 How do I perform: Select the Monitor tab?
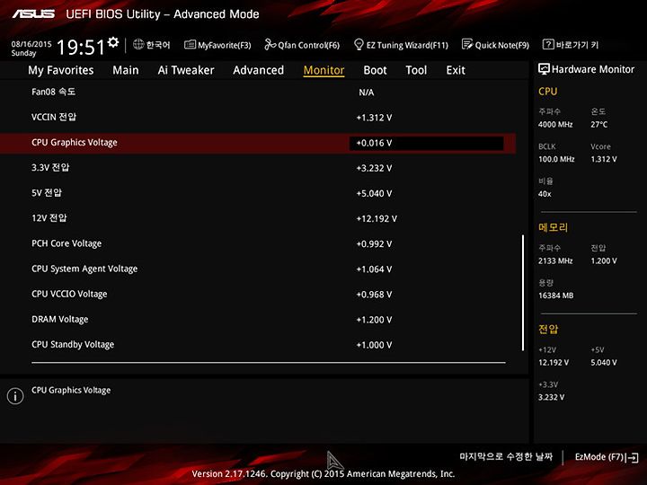(x=323, y=70)
